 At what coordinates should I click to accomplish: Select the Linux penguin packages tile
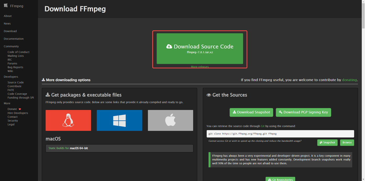[68, 120]
